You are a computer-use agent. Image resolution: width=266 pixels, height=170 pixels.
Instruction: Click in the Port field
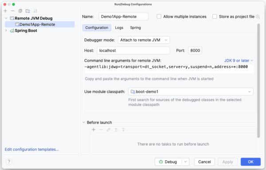point(195,51)
